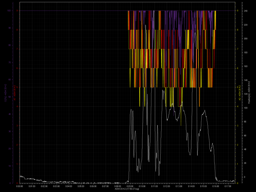The image size is (256, 192).
Task: Click the yellow 7 label on the A2 axis
Action: click(x=237, y=49)
